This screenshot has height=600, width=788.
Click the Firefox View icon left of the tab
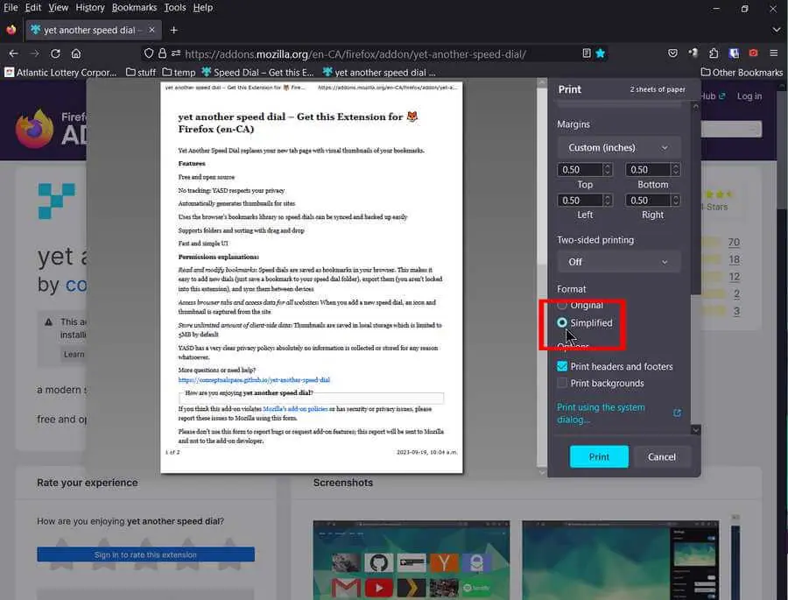tap(11, 30)
